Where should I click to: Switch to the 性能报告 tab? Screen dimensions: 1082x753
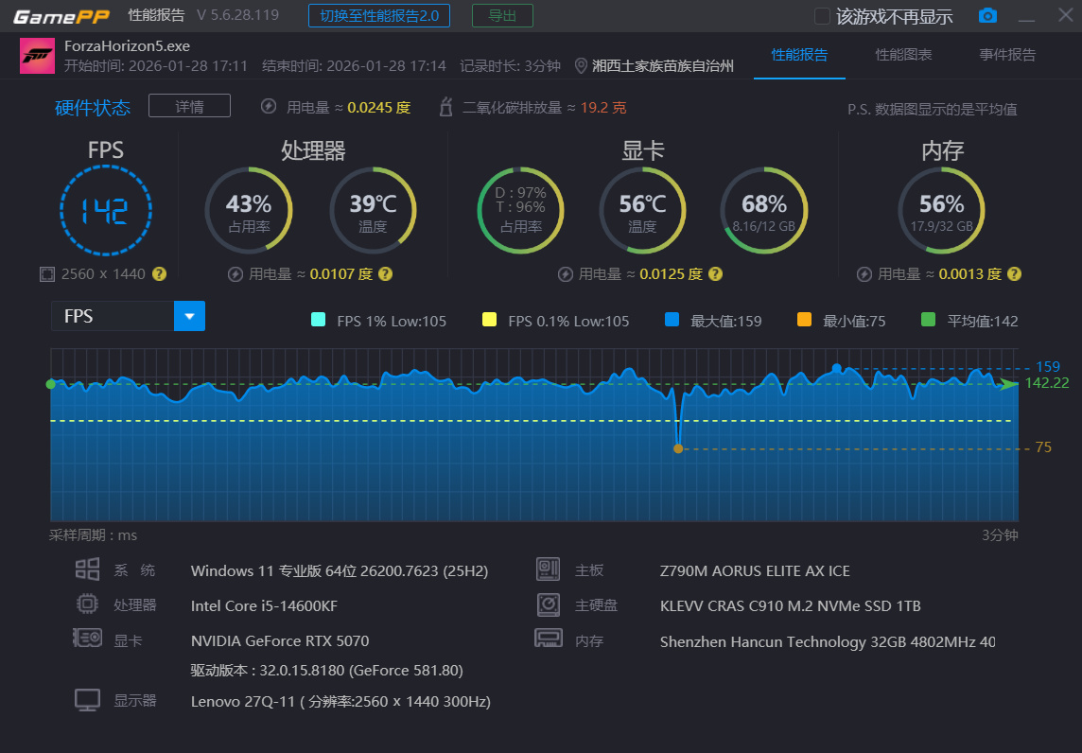[799, 55]
